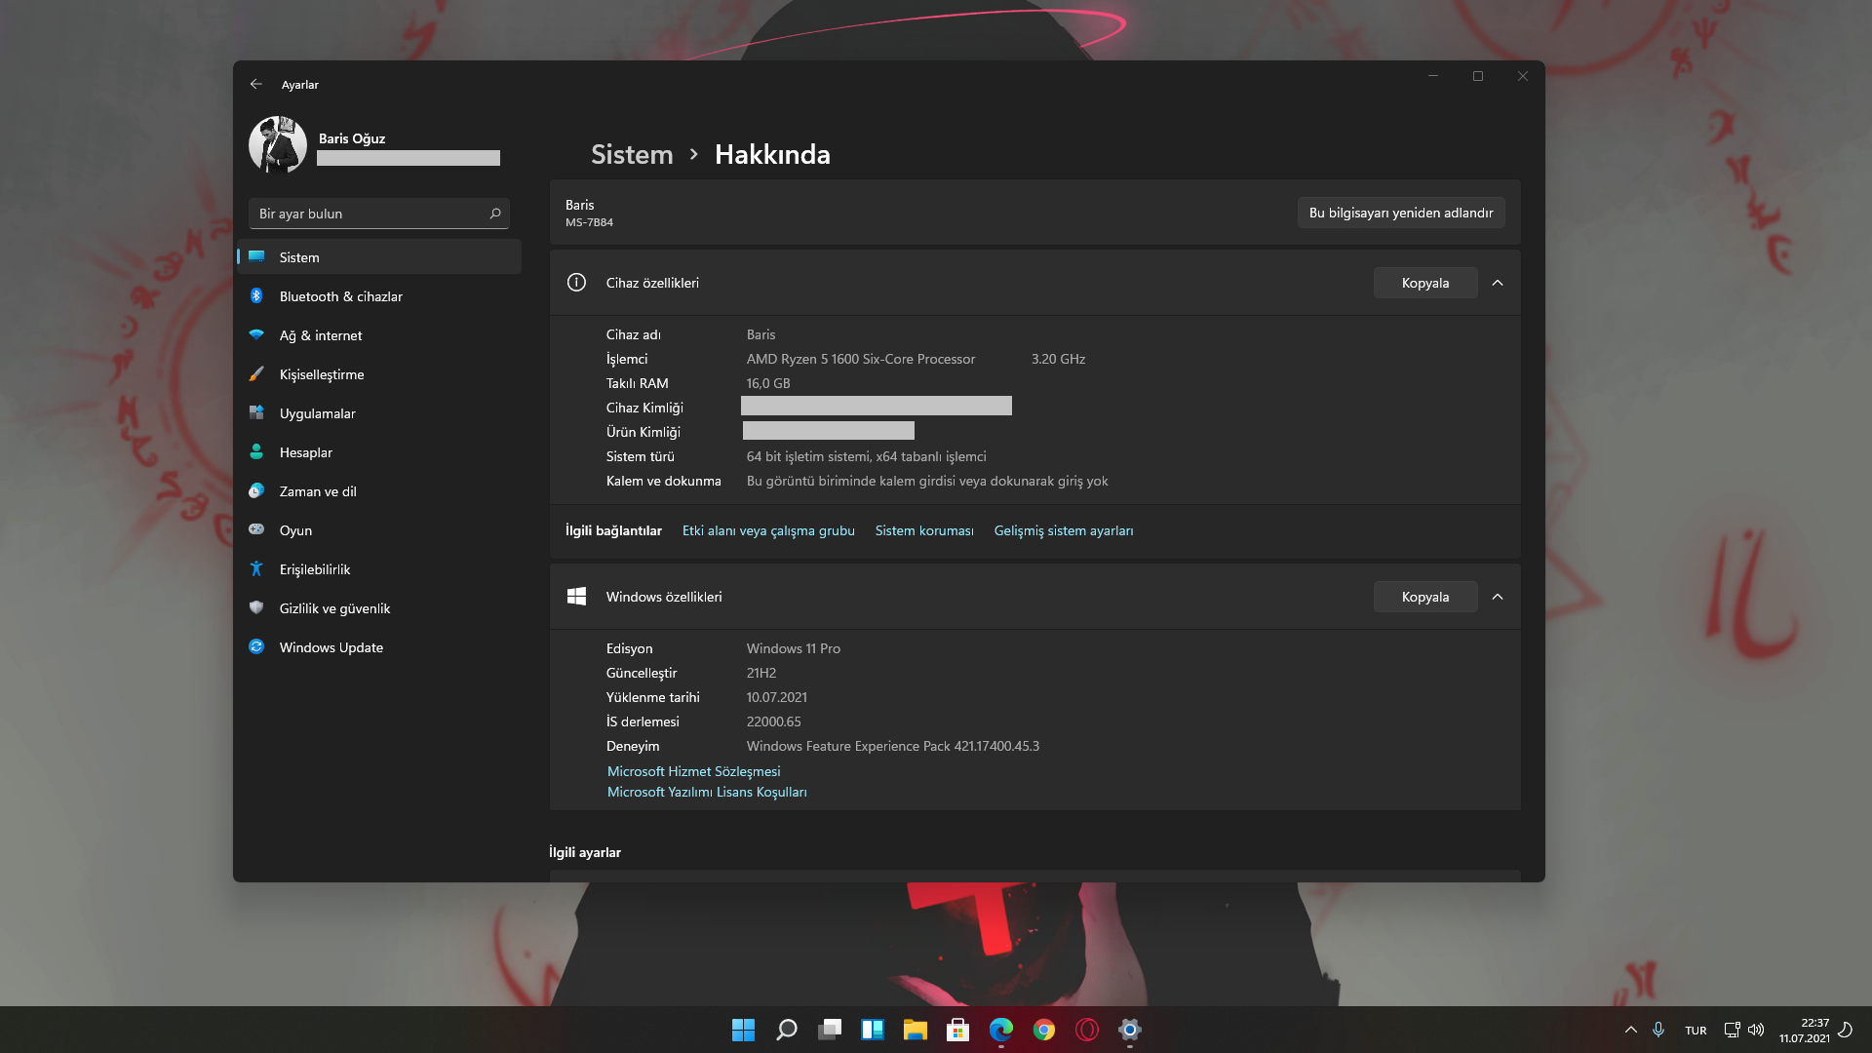This screenshot has height=1053, width=1872.
Task: Open Microsoft Edge from taskbar
Action: click(1000, 1030)
